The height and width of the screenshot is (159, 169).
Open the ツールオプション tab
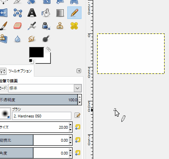[17, 71]
